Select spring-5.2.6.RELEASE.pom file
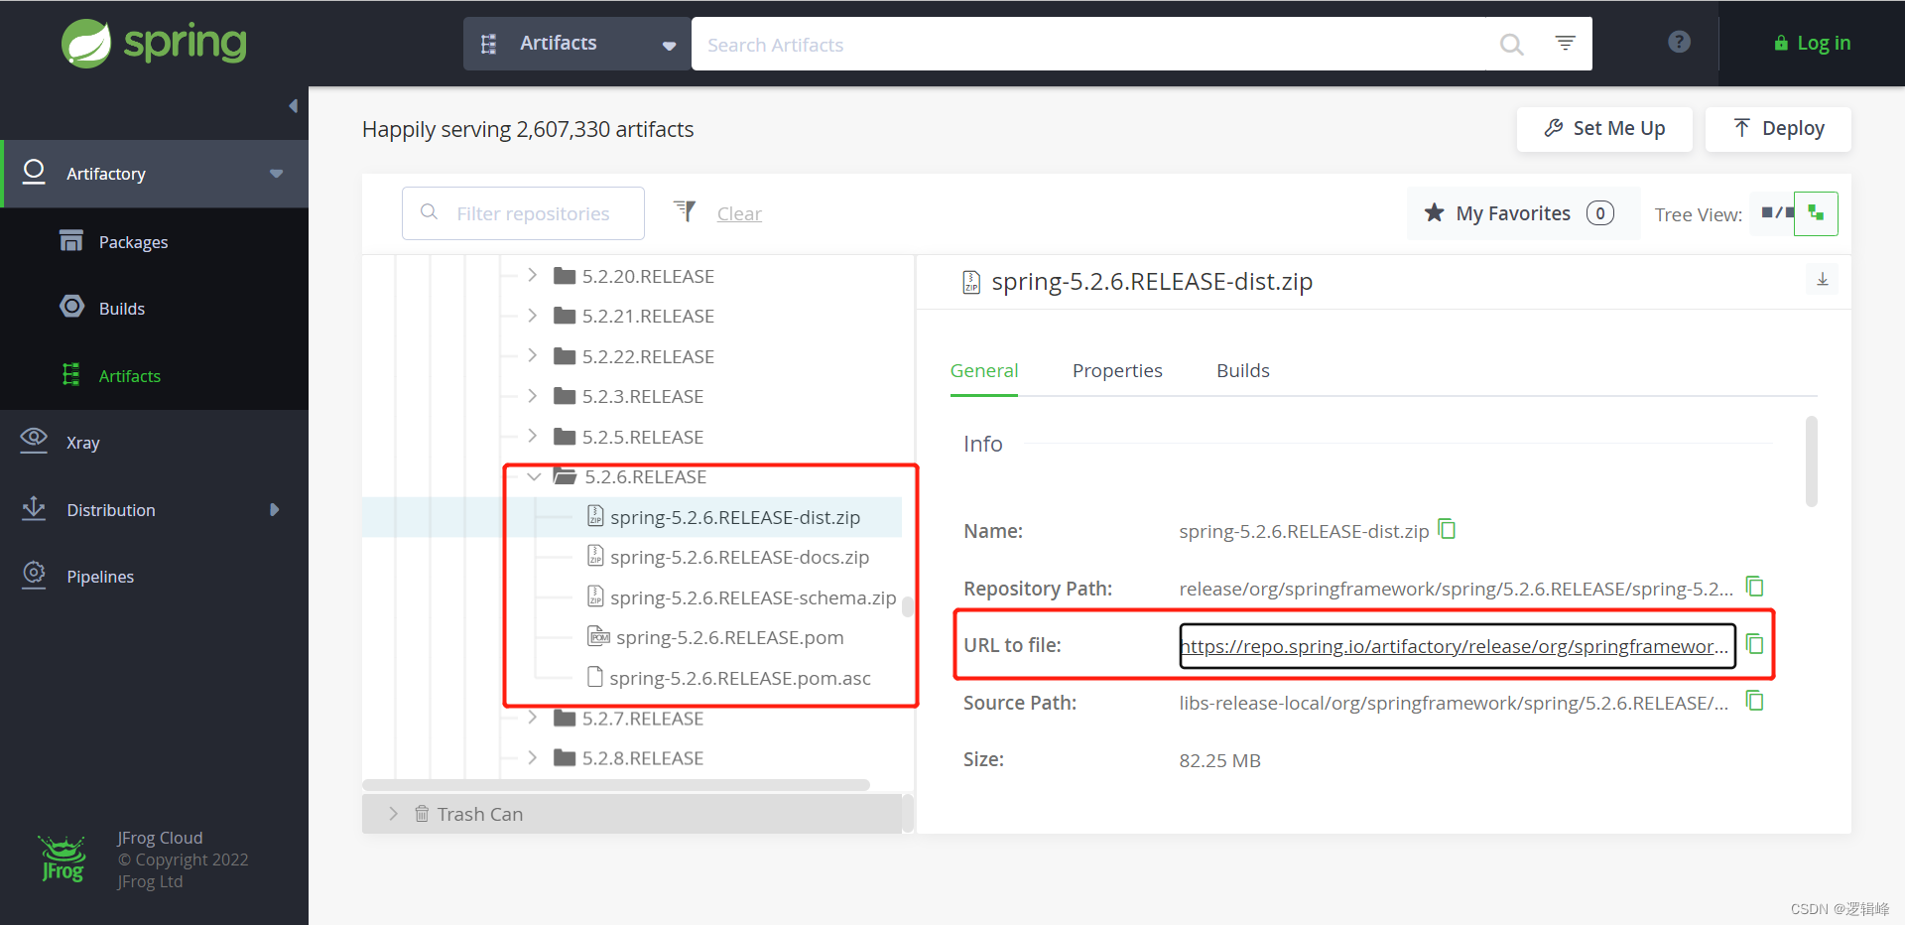 tap(729, 637)
